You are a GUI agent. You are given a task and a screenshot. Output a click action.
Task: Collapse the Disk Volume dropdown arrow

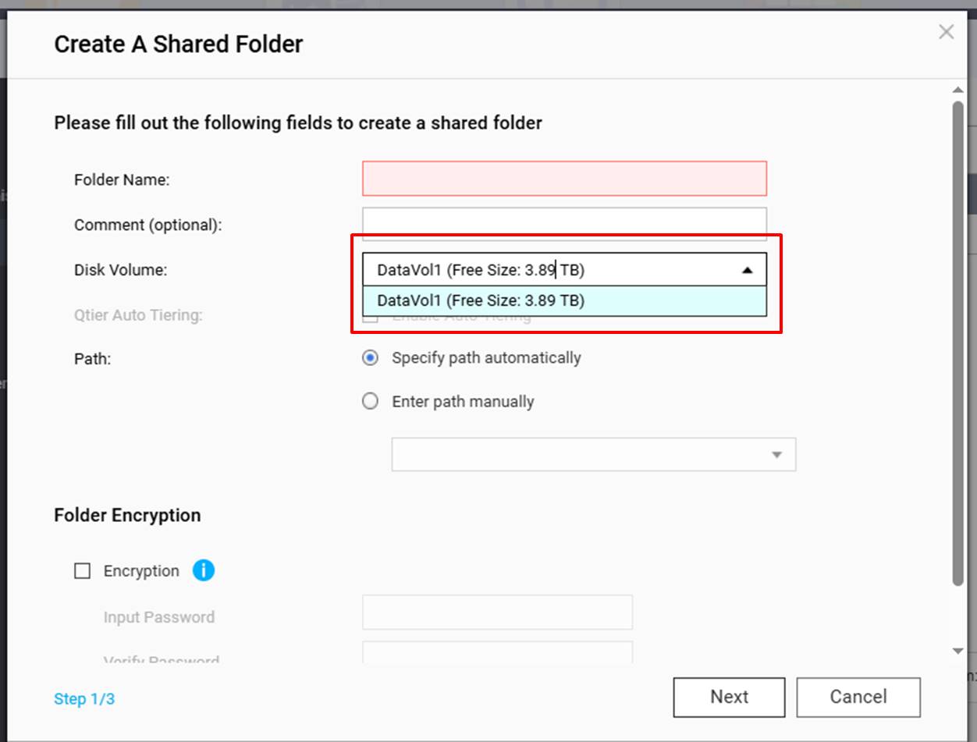[x=747, y=270]
